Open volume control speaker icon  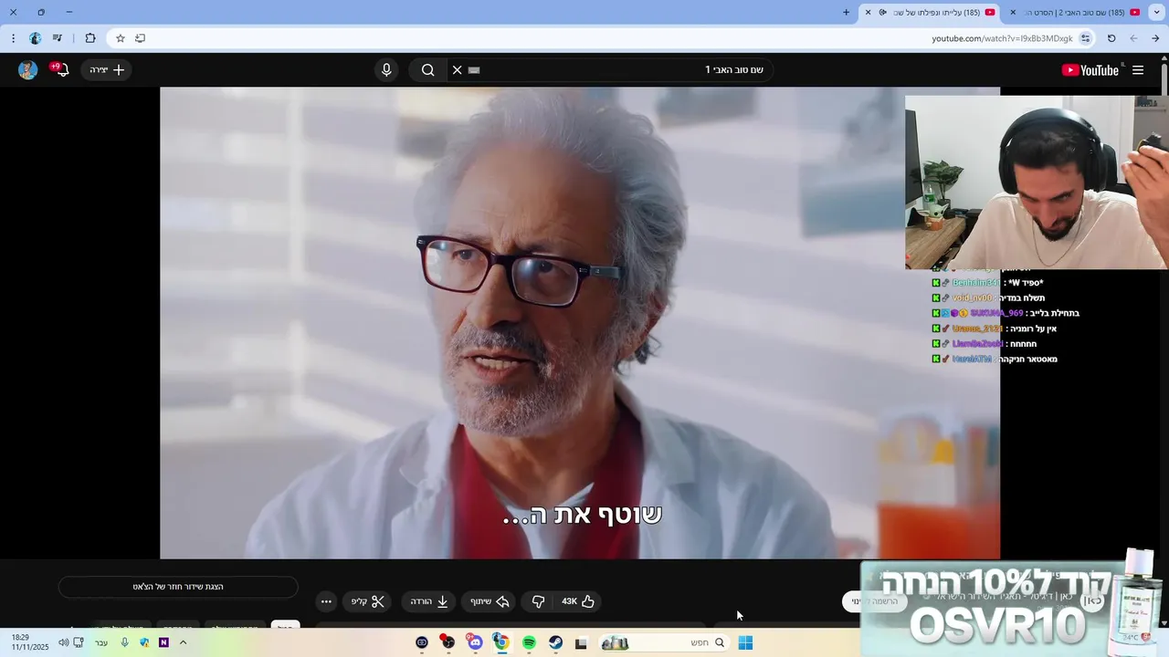point(63,642)
